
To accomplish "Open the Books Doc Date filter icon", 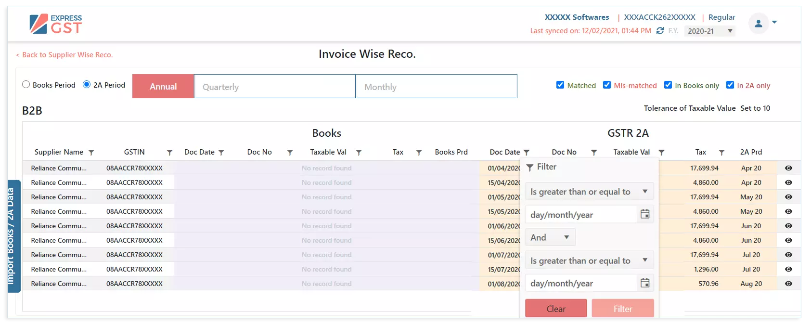I will pyautogui.click(x=221, y=153).
